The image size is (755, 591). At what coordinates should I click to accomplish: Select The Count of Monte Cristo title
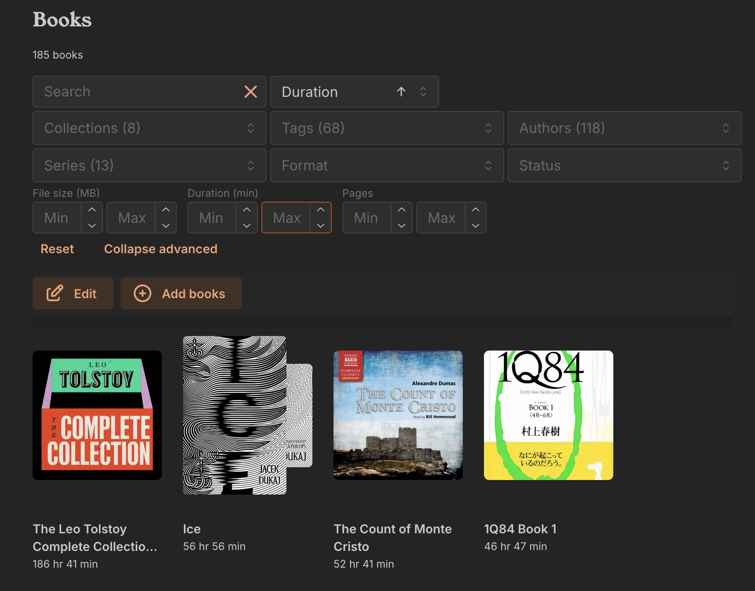click(392, 538)
